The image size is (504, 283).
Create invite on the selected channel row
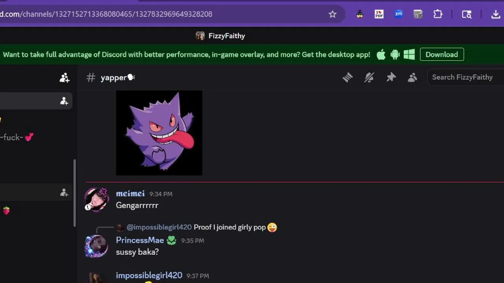click(x=64, y=101)
